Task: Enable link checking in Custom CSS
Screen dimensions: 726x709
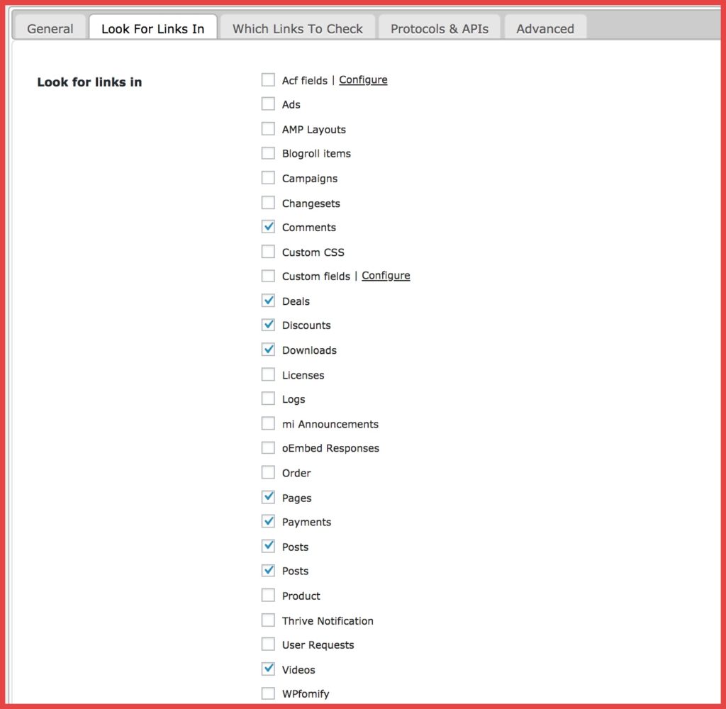Action: tap(268, 252)
